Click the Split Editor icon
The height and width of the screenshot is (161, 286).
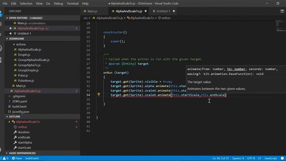tap(282, 11)
